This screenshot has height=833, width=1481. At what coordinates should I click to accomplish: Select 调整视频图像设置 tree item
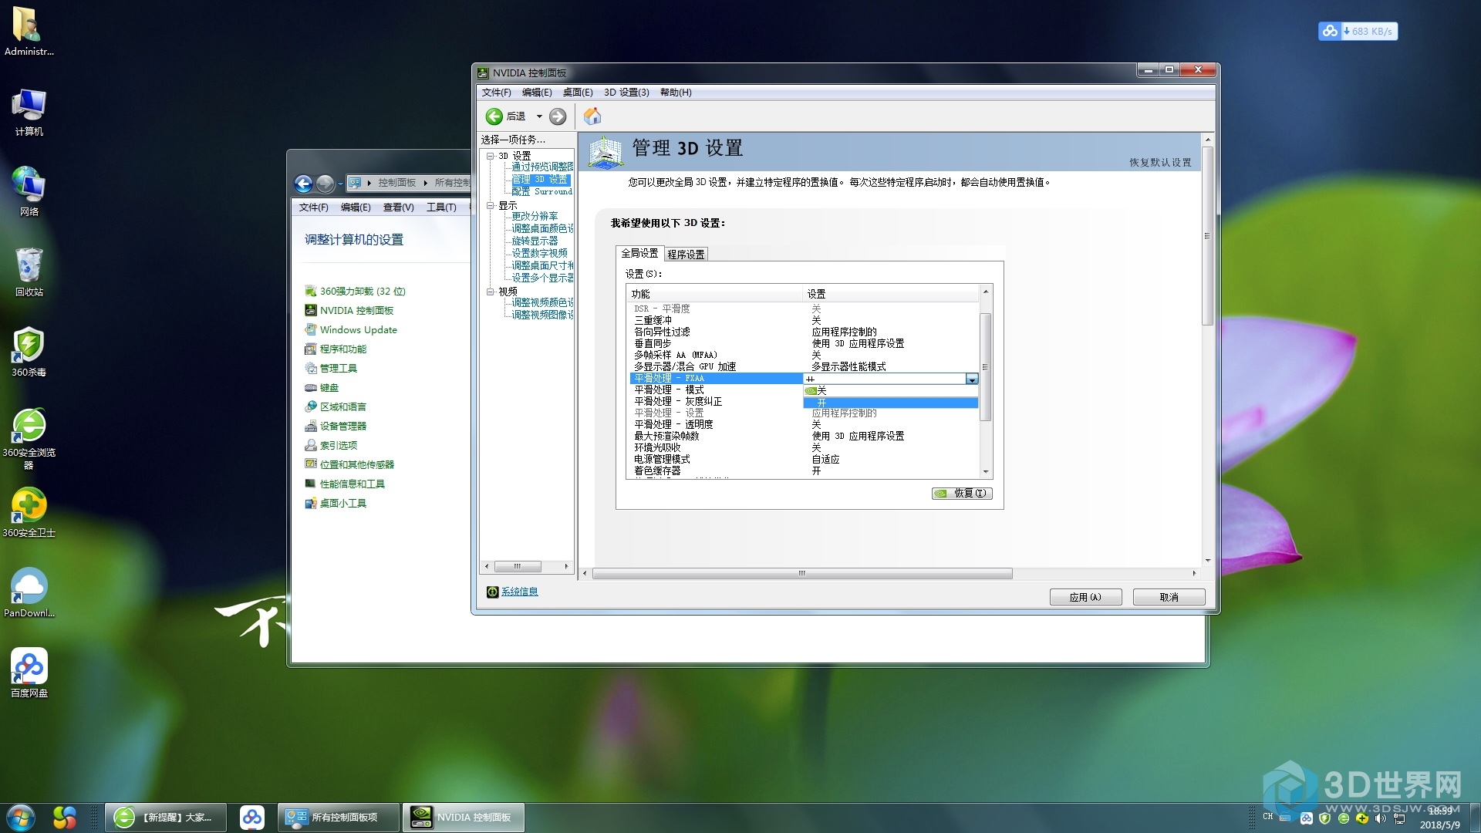pos(542,315)
